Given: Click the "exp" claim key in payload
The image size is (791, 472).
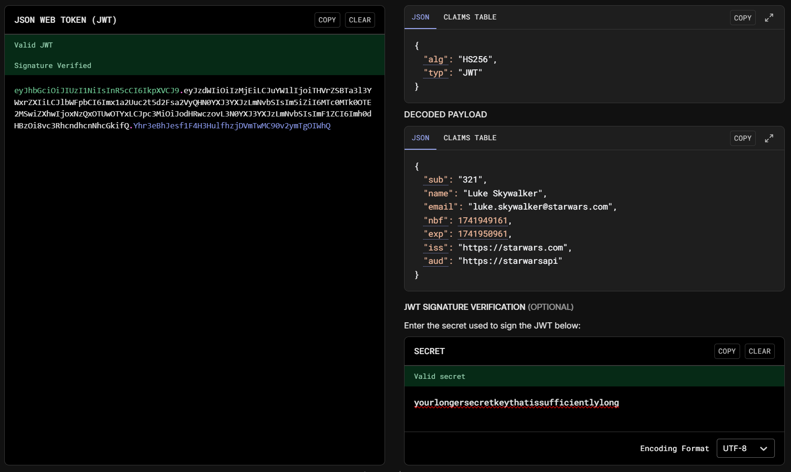Looking at the screenshot, I should tap(436, 234).
